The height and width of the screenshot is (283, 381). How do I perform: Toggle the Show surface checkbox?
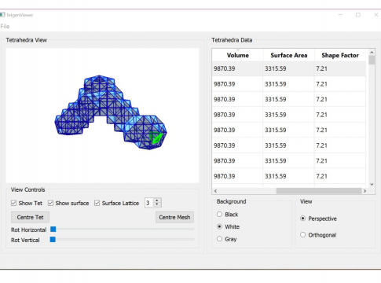(50, 203)
